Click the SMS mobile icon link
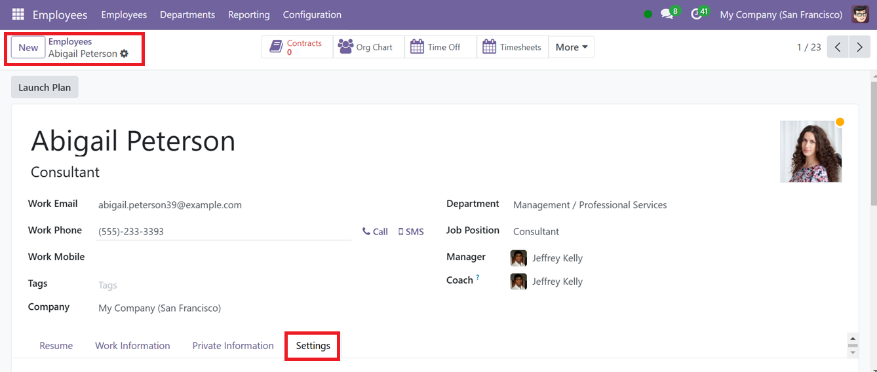The height and width of the screenshot is (372, 877). pos(411,232)
